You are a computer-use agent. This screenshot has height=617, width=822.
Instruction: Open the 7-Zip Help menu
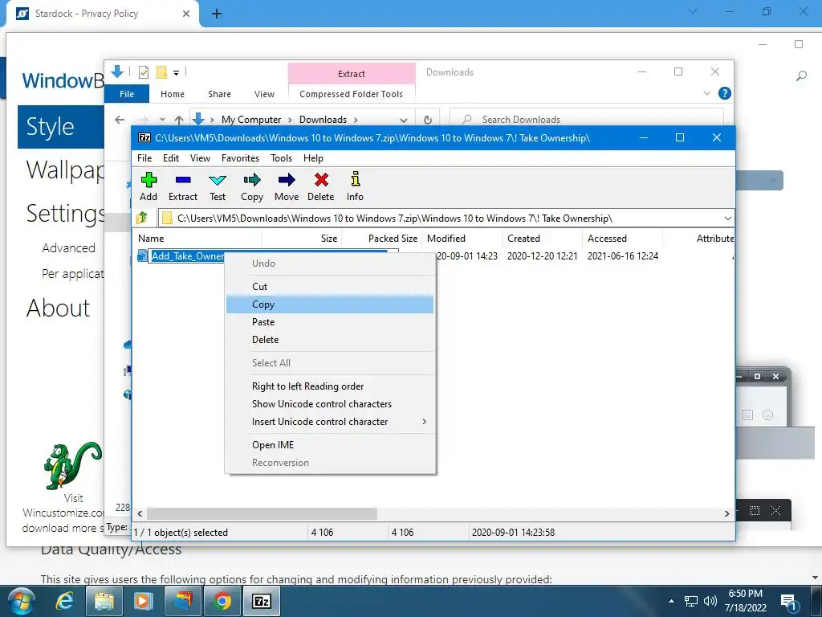click(x=314, y=158)
